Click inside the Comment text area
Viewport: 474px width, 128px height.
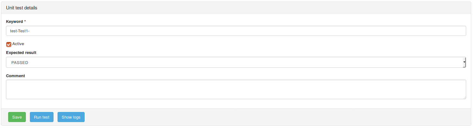pos(236,89)
